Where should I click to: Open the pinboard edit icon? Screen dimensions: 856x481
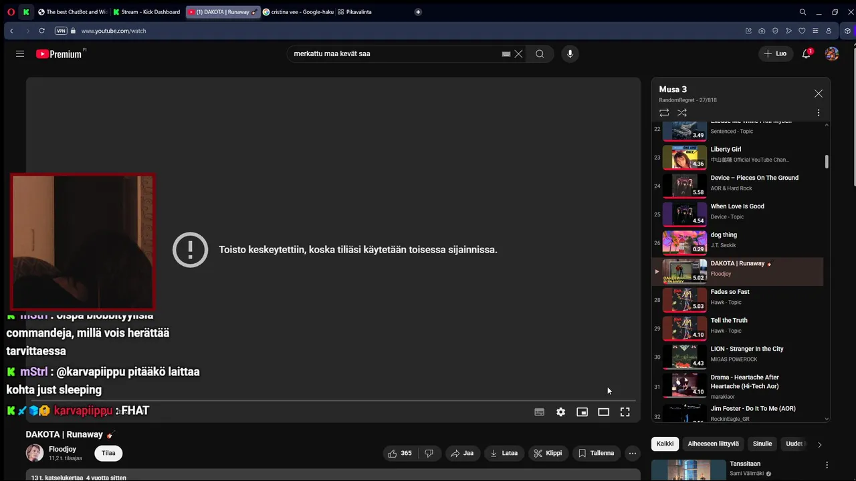point(748,31)
